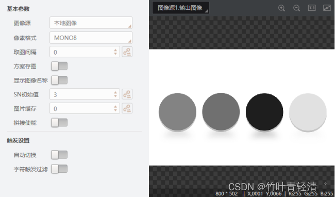This screenshot has width=335, height=197.
Task: Click the SN初始值 input field showing 3
Action: click(85, 94)
